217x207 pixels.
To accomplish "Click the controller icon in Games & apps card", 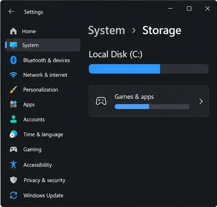I will pyautogui.click(x=101, y=101).
